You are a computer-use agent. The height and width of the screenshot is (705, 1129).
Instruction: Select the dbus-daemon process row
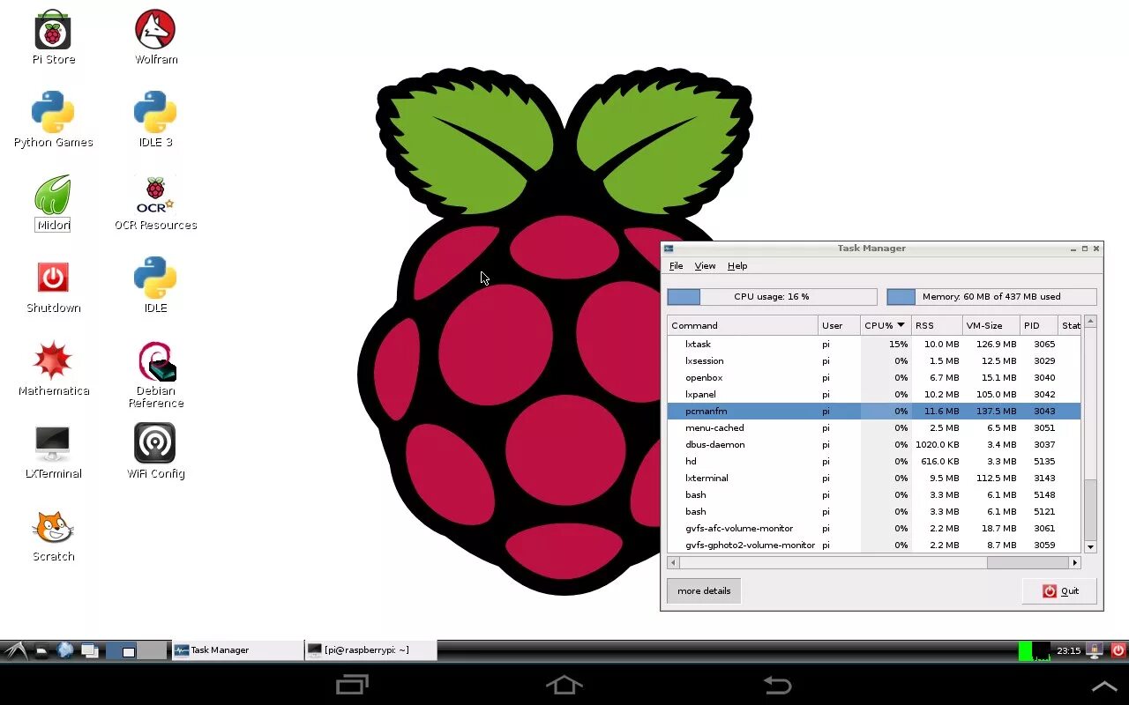[x=874, y=445]
